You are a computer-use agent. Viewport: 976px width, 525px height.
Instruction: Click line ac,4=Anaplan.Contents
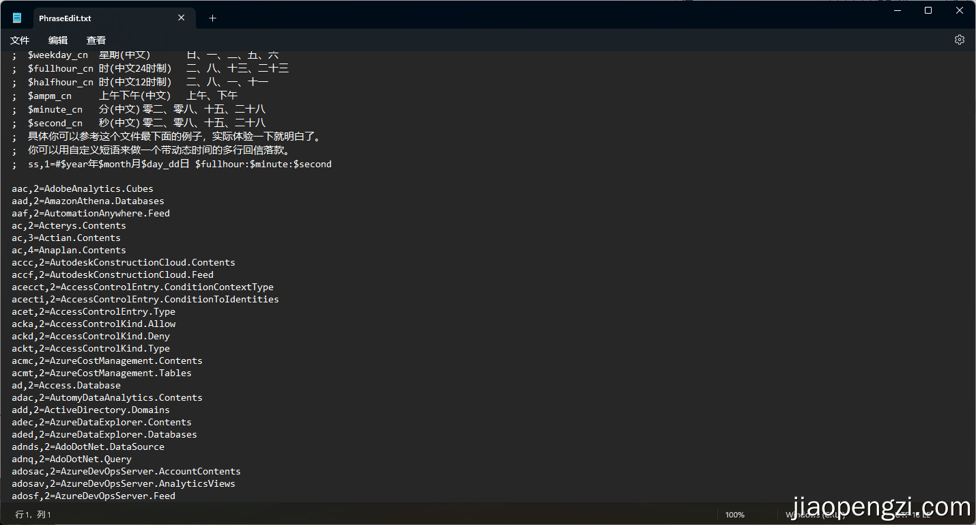[69, 250]
